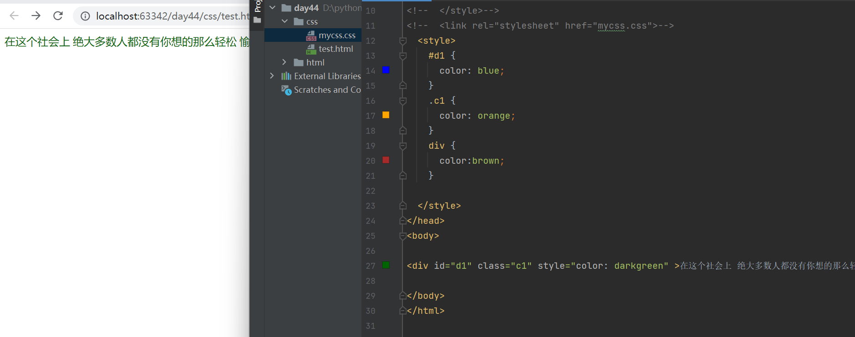Click the Scratches and Consoles icon

(286, 90)
